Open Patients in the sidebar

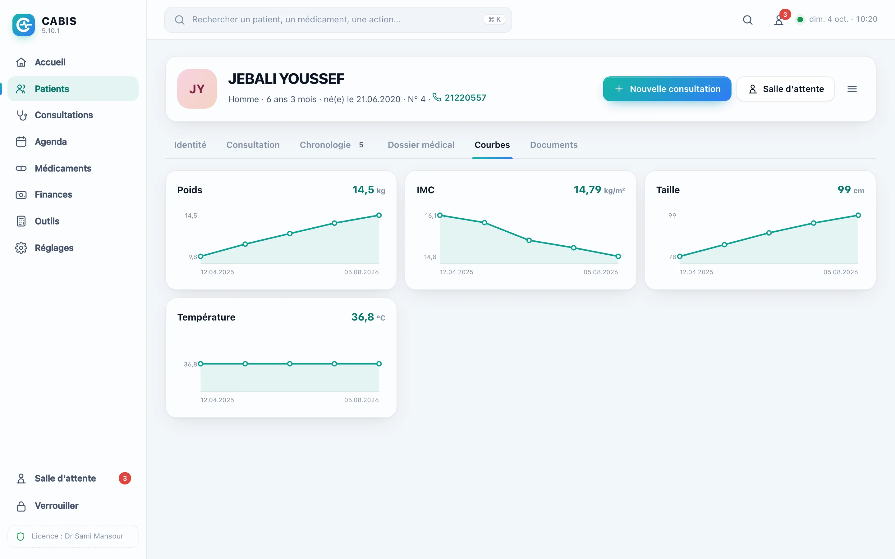point(73,89)
